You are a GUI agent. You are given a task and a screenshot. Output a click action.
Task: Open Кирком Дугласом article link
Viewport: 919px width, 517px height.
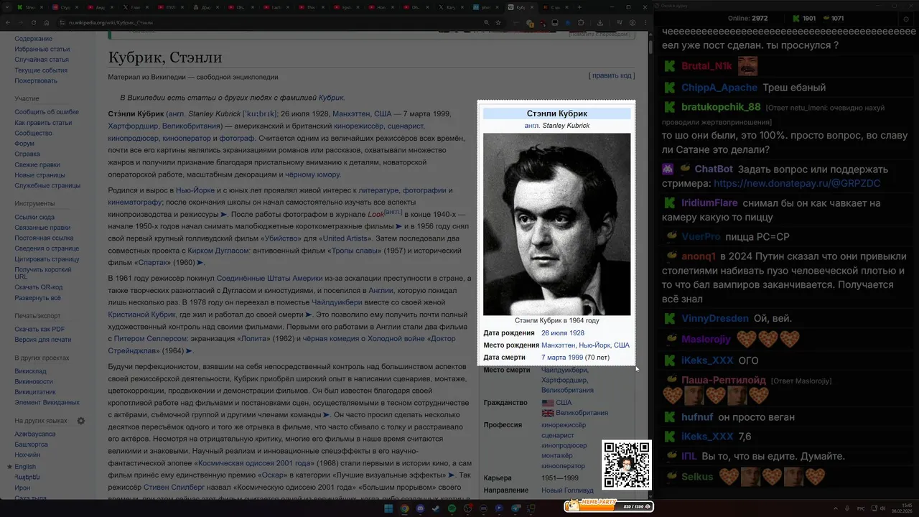point(218,251)
